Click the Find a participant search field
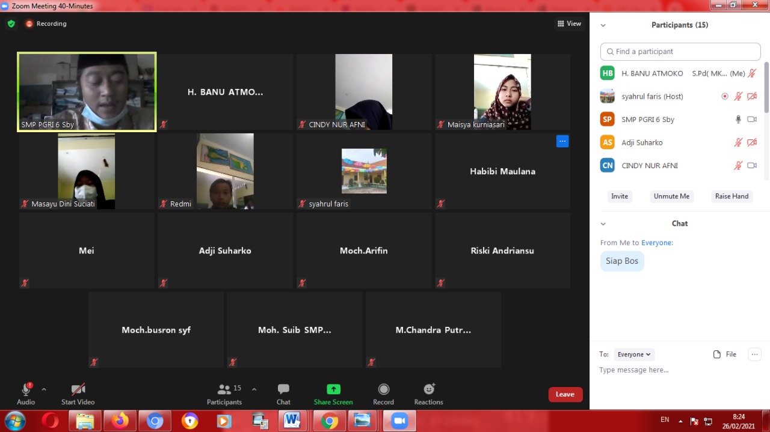 pos(680,52)
